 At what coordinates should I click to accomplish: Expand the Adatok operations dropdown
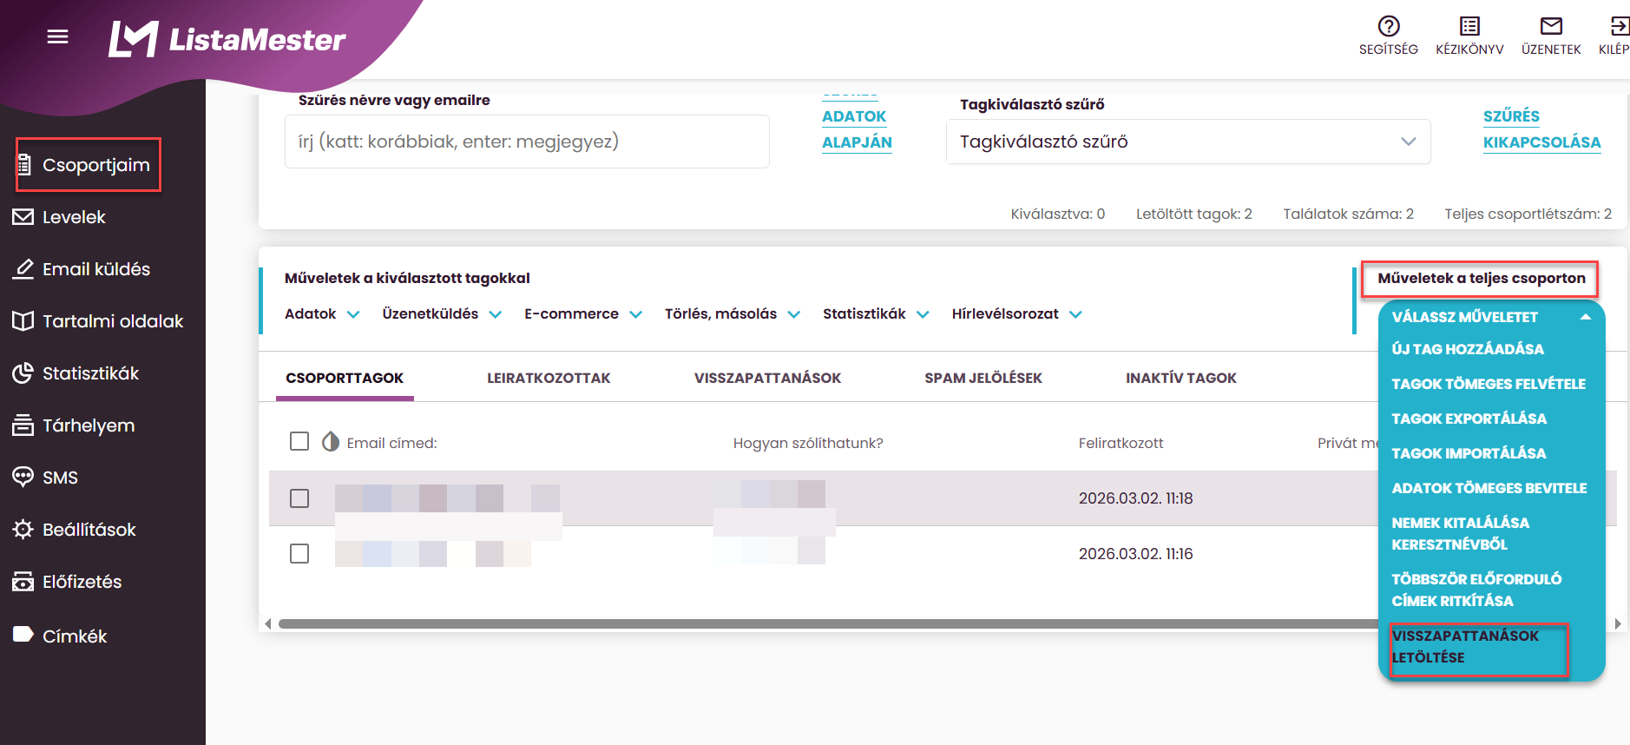[x=322, y=314]
